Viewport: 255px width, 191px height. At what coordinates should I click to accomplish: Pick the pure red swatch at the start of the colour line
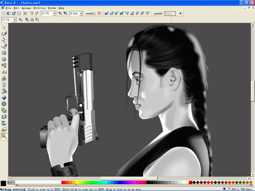(63, 182)
